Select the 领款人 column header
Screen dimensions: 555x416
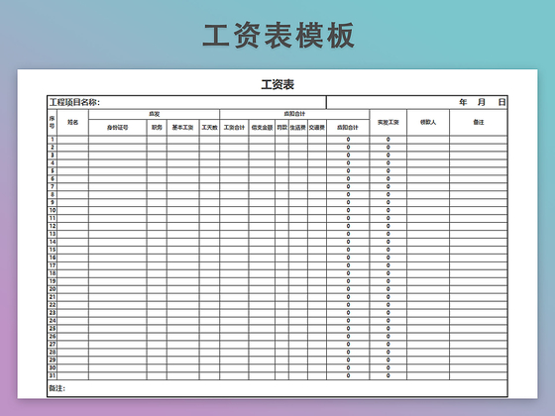click(x=428, y=122)
